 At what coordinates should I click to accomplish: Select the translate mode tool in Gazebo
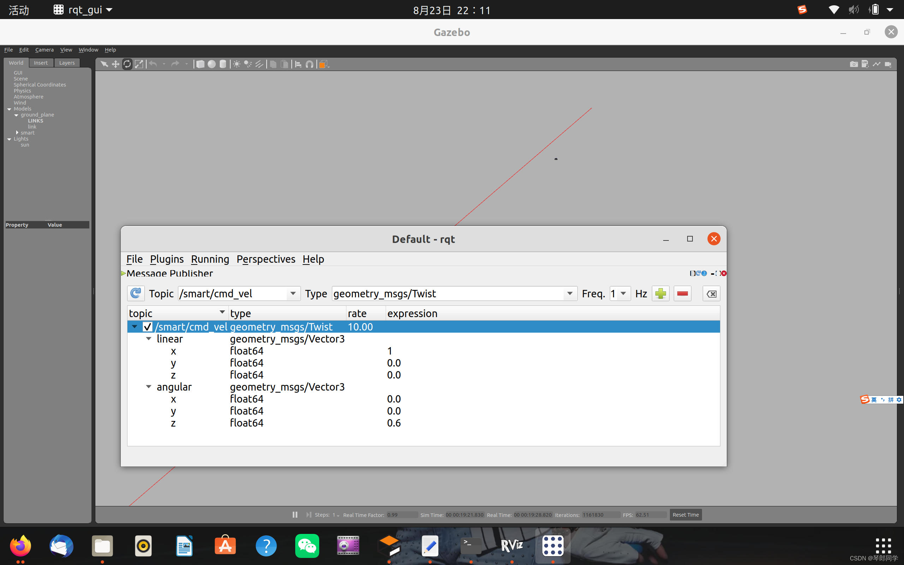tap(115, 64)
